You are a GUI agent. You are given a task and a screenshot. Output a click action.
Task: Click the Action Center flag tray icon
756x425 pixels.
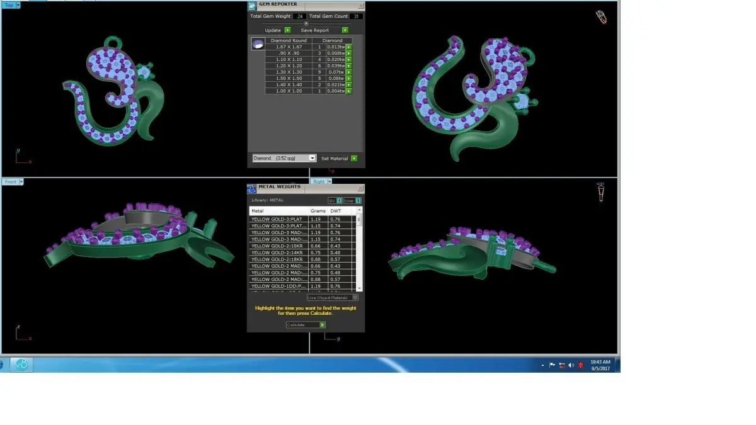coord(552,365)
